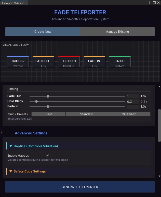Click the 0.3s readout beside Hold Black
Image resolution: width=161 pixels, height=197 pixels.
click(x=144, y=101)
